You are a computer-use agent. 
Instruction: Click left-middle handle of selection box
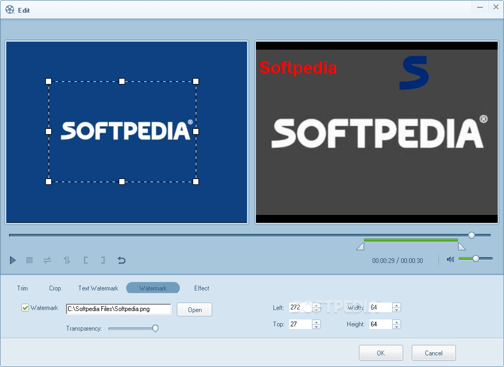(x=49, y=131)
